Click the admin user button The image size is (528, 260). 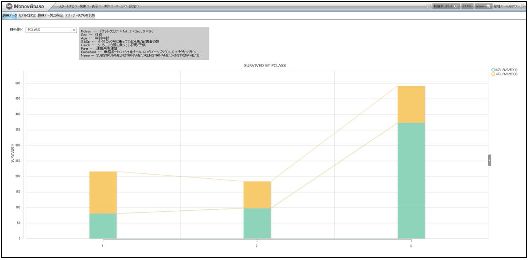point(480,6)
